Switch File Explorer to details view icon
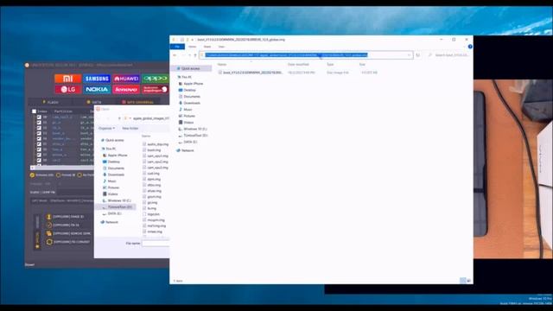This screenshot has height=311, width=553. 463,281
